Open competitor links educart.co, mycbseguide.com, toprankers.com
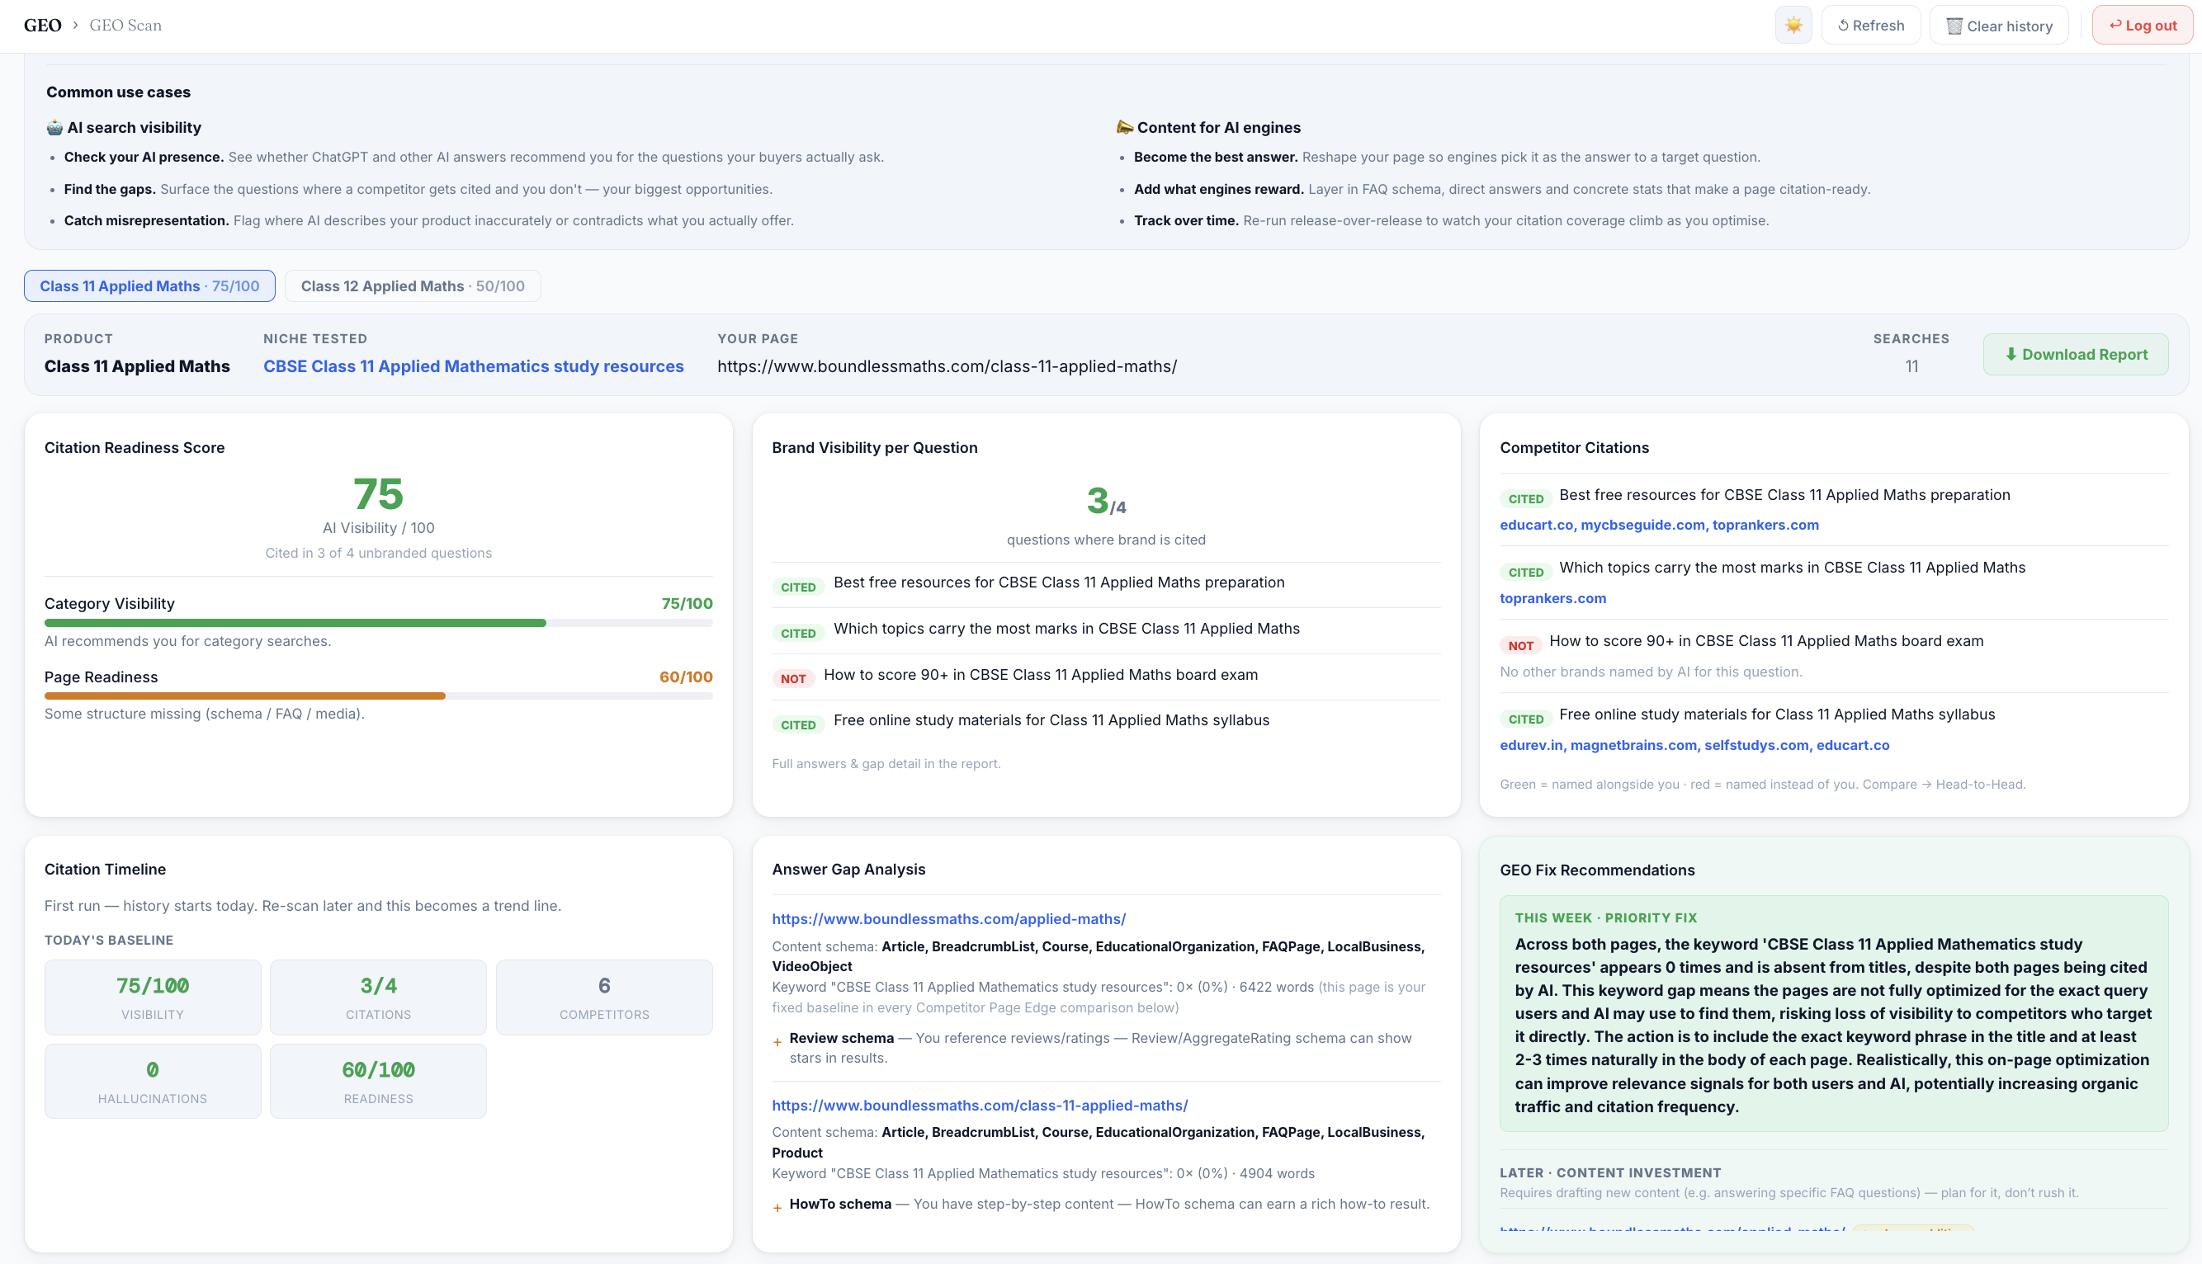The width and height of the screenshot is (2202, 1264). pos(1659,525)
